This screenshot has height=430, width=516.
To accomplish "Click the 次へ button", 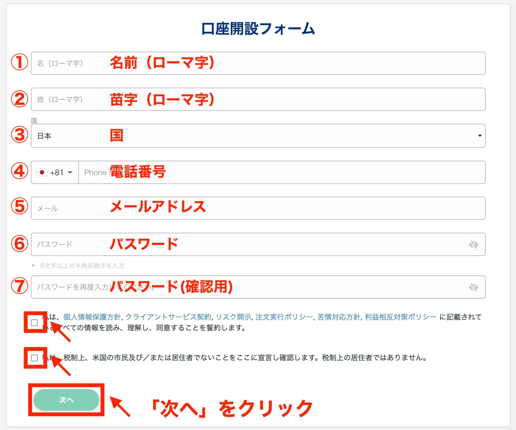I will point(66,400).
